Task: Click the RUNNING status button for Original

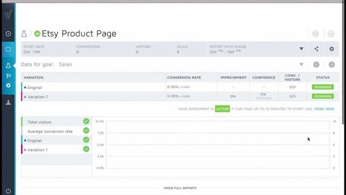Action: tap(323, 87)
